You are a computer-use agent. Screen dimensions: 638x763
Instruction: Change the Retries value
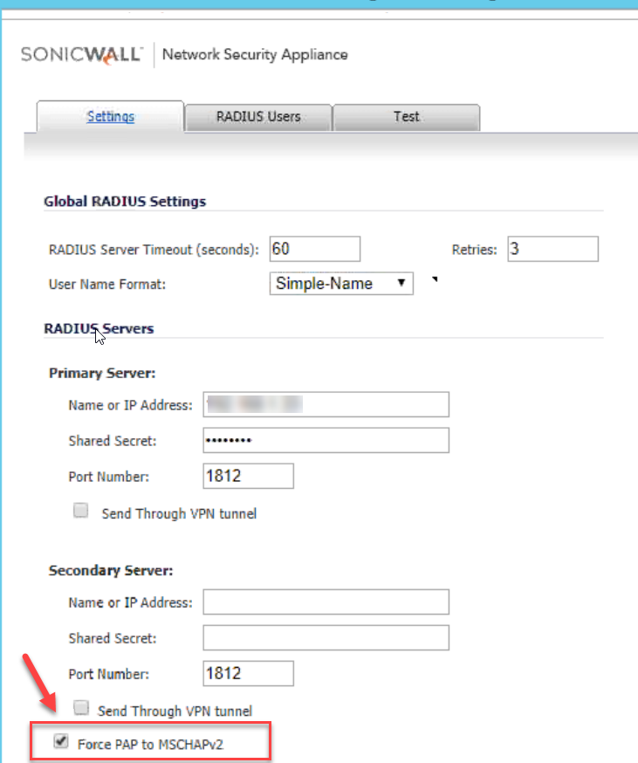pyautogui.click(x=552, y=249)
